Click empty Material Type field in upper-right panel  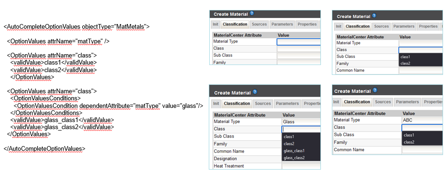coord(420,43)
